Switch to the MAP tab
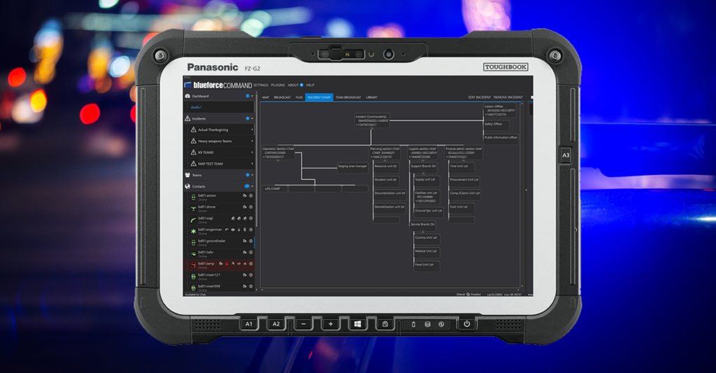The width and height of the screenshot is (716, 373). (266, 97)
